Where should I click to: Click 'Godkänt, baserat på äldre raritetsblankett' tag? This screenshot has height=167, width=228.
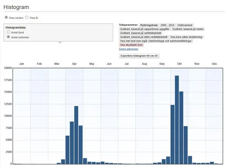144,37
